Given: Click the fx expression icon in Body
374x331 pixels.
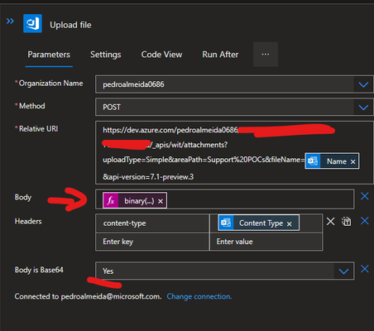Looking at the screenshot, I should point(111,200).
